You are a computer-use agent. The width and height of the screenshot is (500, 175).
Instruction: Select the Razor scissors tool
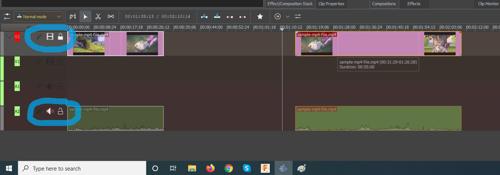tap(98, 16)
